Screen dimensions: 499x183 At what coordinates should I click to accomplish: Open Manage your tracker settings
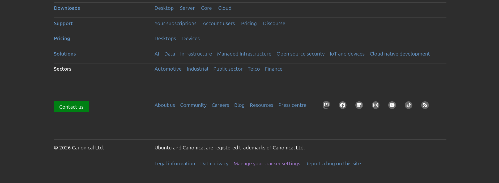point(267,164)
